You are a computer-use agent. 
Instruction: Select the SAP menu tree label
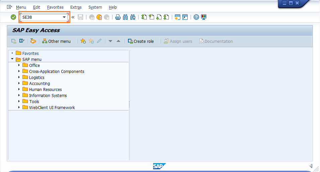click(x=32, y=60)
